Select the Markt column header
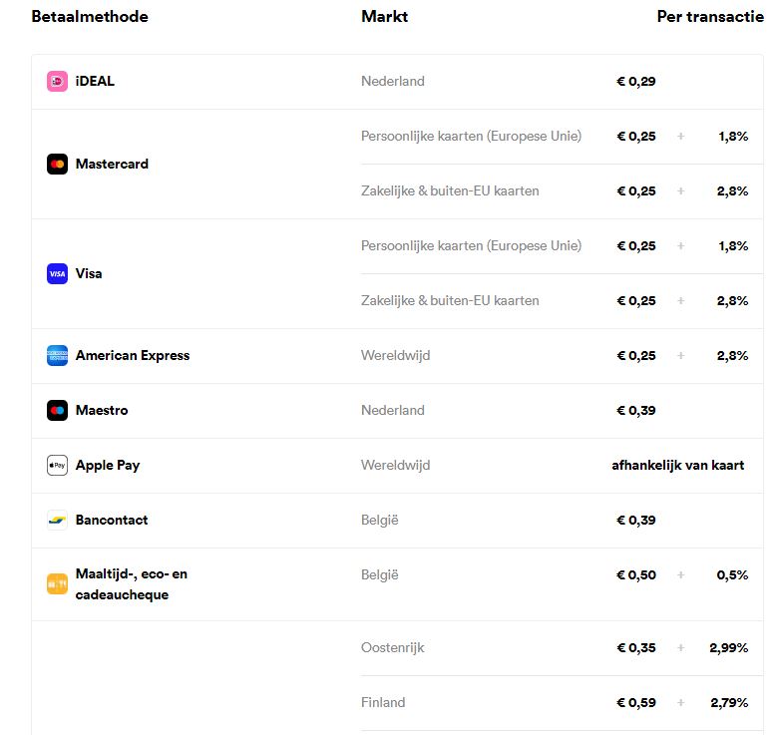 click(385, 17)
